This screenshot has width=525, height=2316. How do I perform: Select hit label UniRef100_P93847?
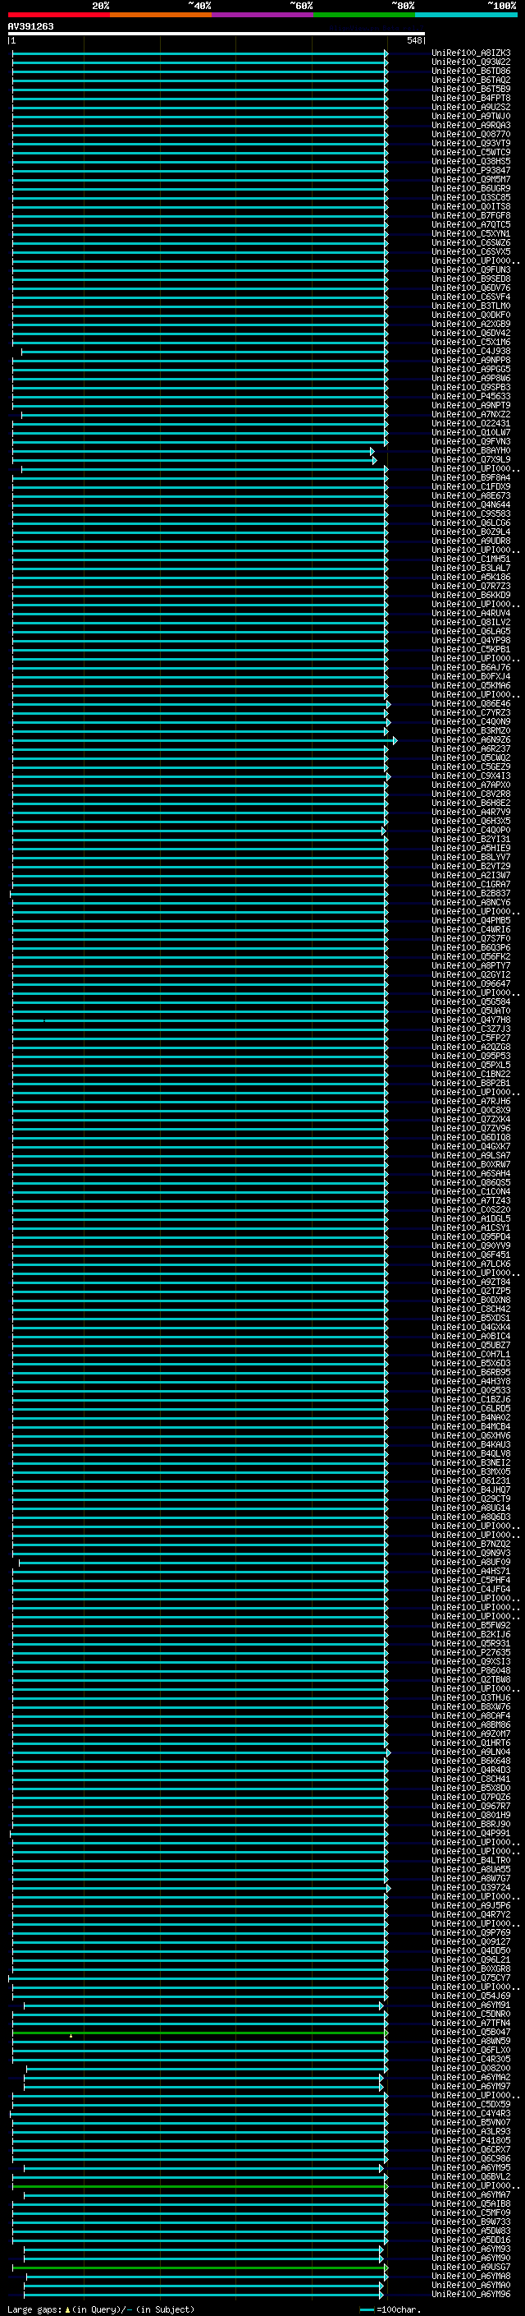471,171
